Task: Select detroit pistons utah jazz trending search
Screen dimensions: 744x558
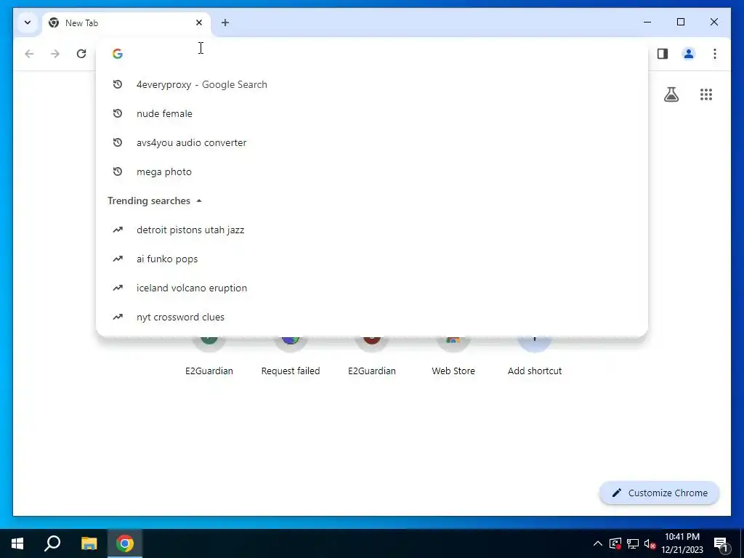Action: [x=372, y=230]
